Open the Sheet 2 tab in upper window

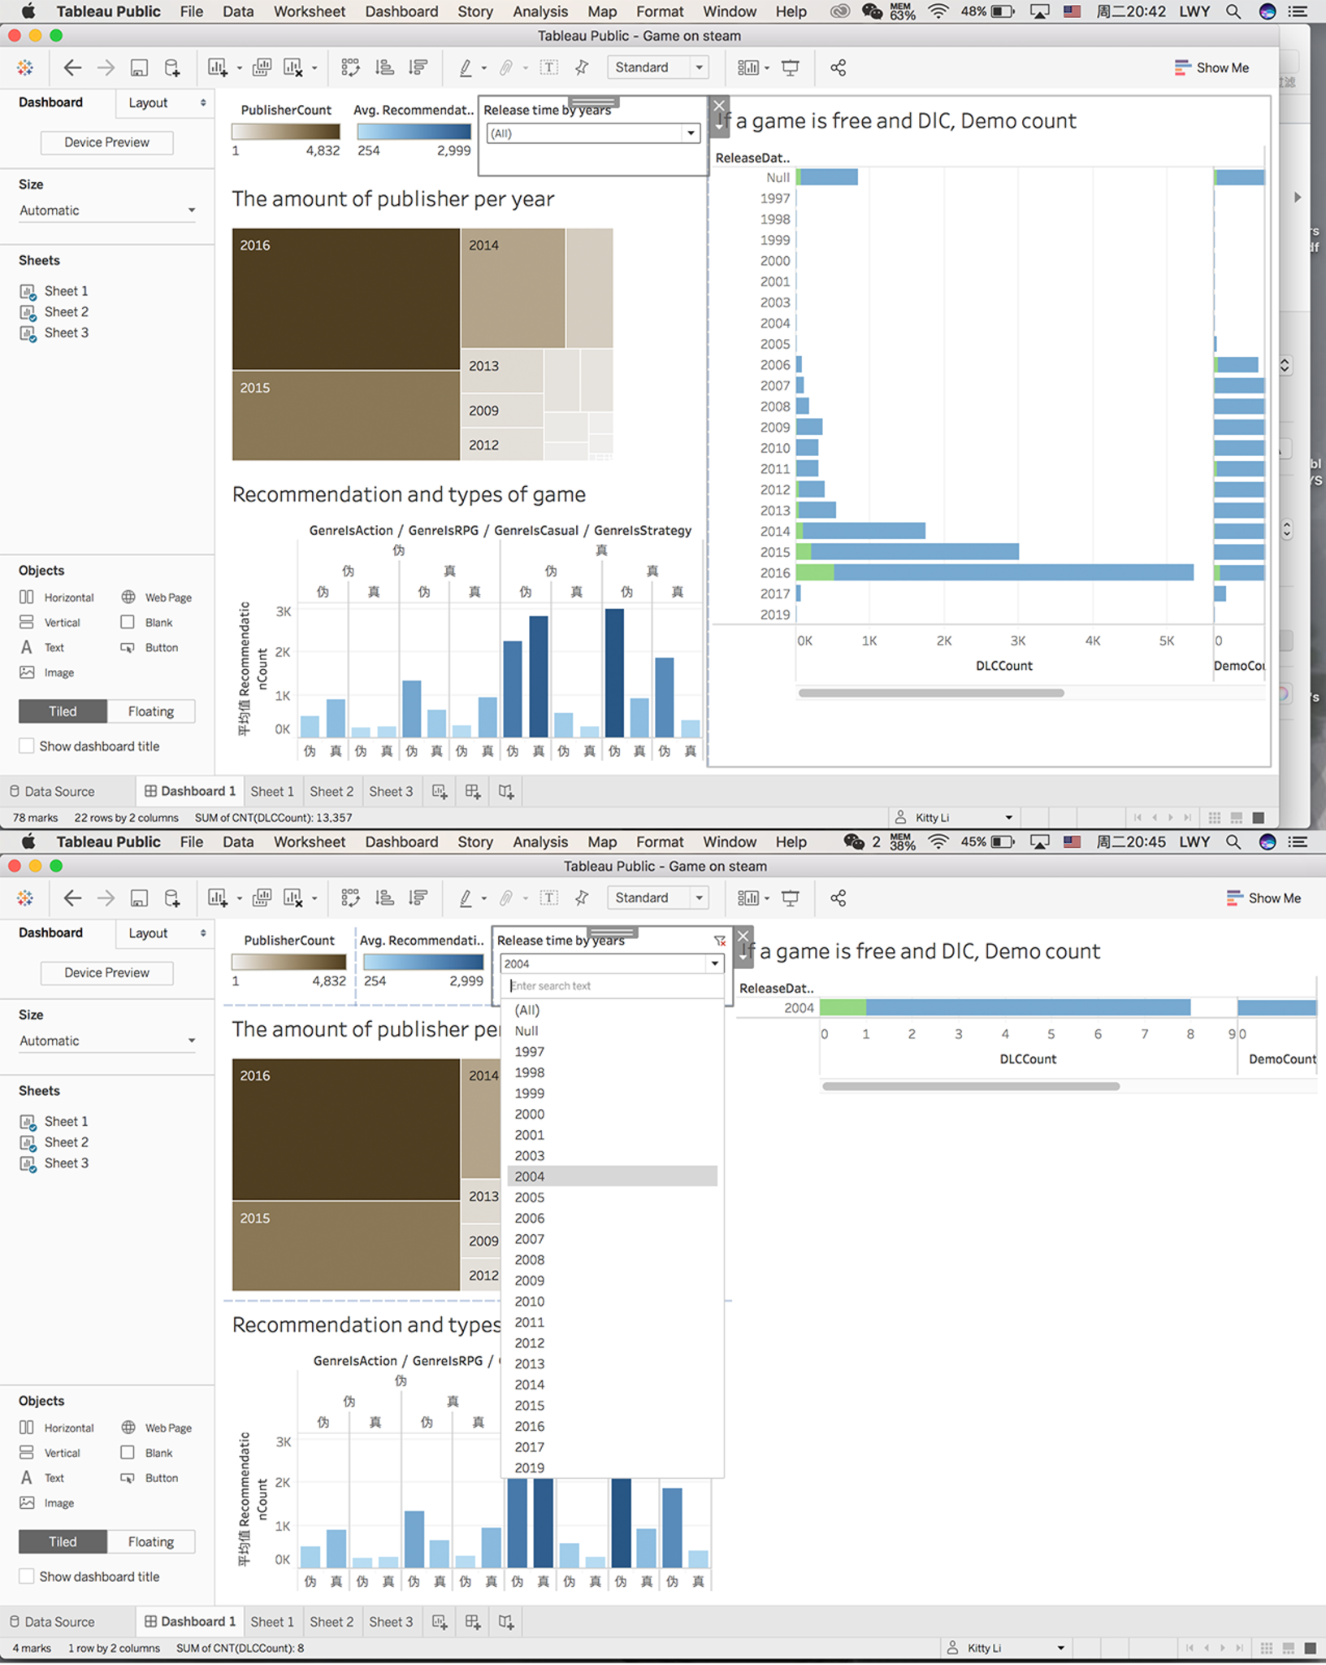click(x=331, y=791)
